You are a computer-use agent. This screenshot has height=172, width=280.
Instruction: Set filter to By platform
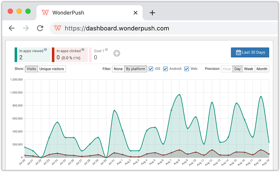[x=136, y=69]
